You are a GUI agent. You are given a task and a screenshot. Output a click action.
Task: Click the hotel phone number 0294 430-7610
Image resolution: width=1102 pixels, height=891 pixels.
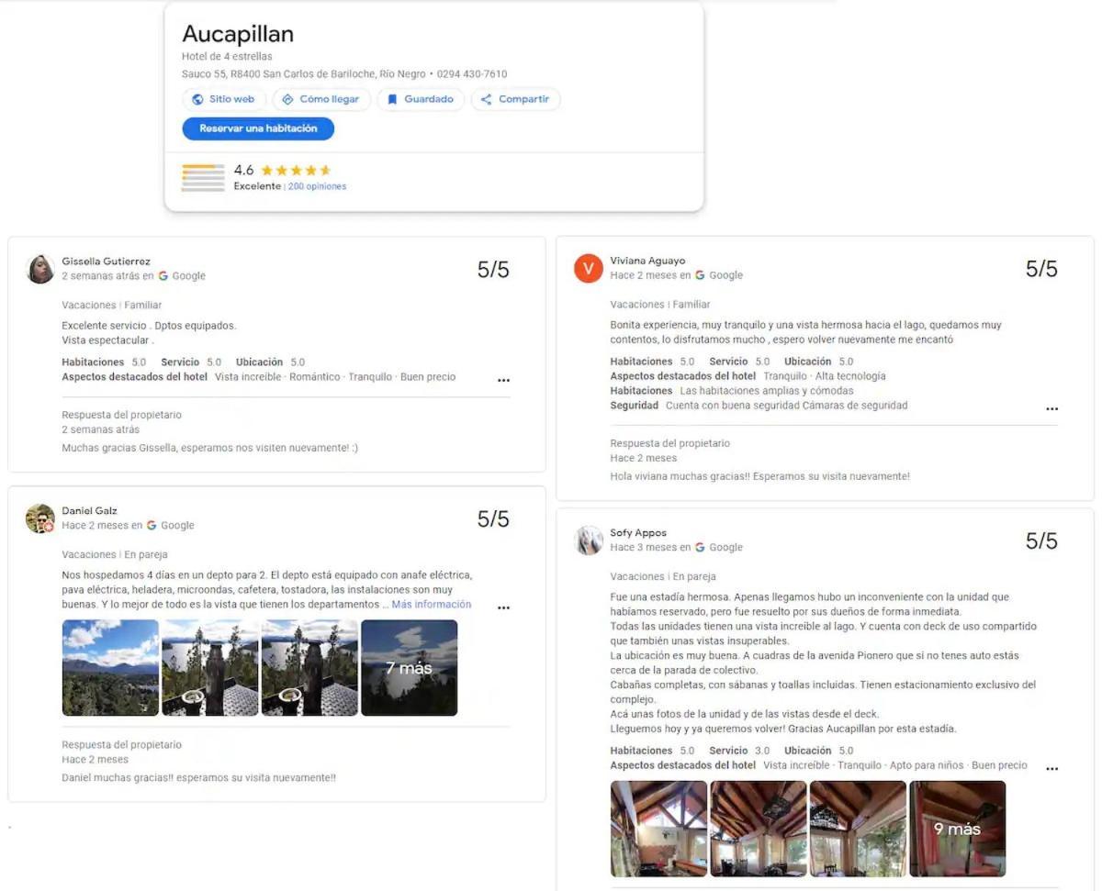coord(472,74)
